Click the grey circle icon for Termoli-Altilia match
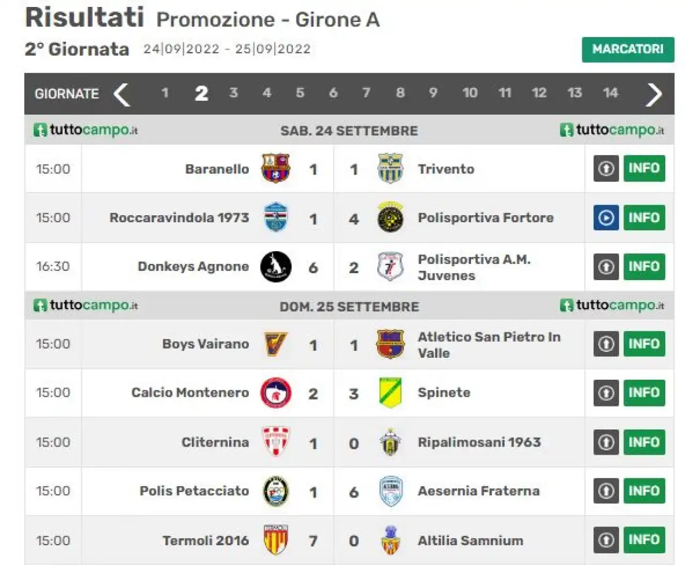The image size is (685, 573). [x=606, y=540]
